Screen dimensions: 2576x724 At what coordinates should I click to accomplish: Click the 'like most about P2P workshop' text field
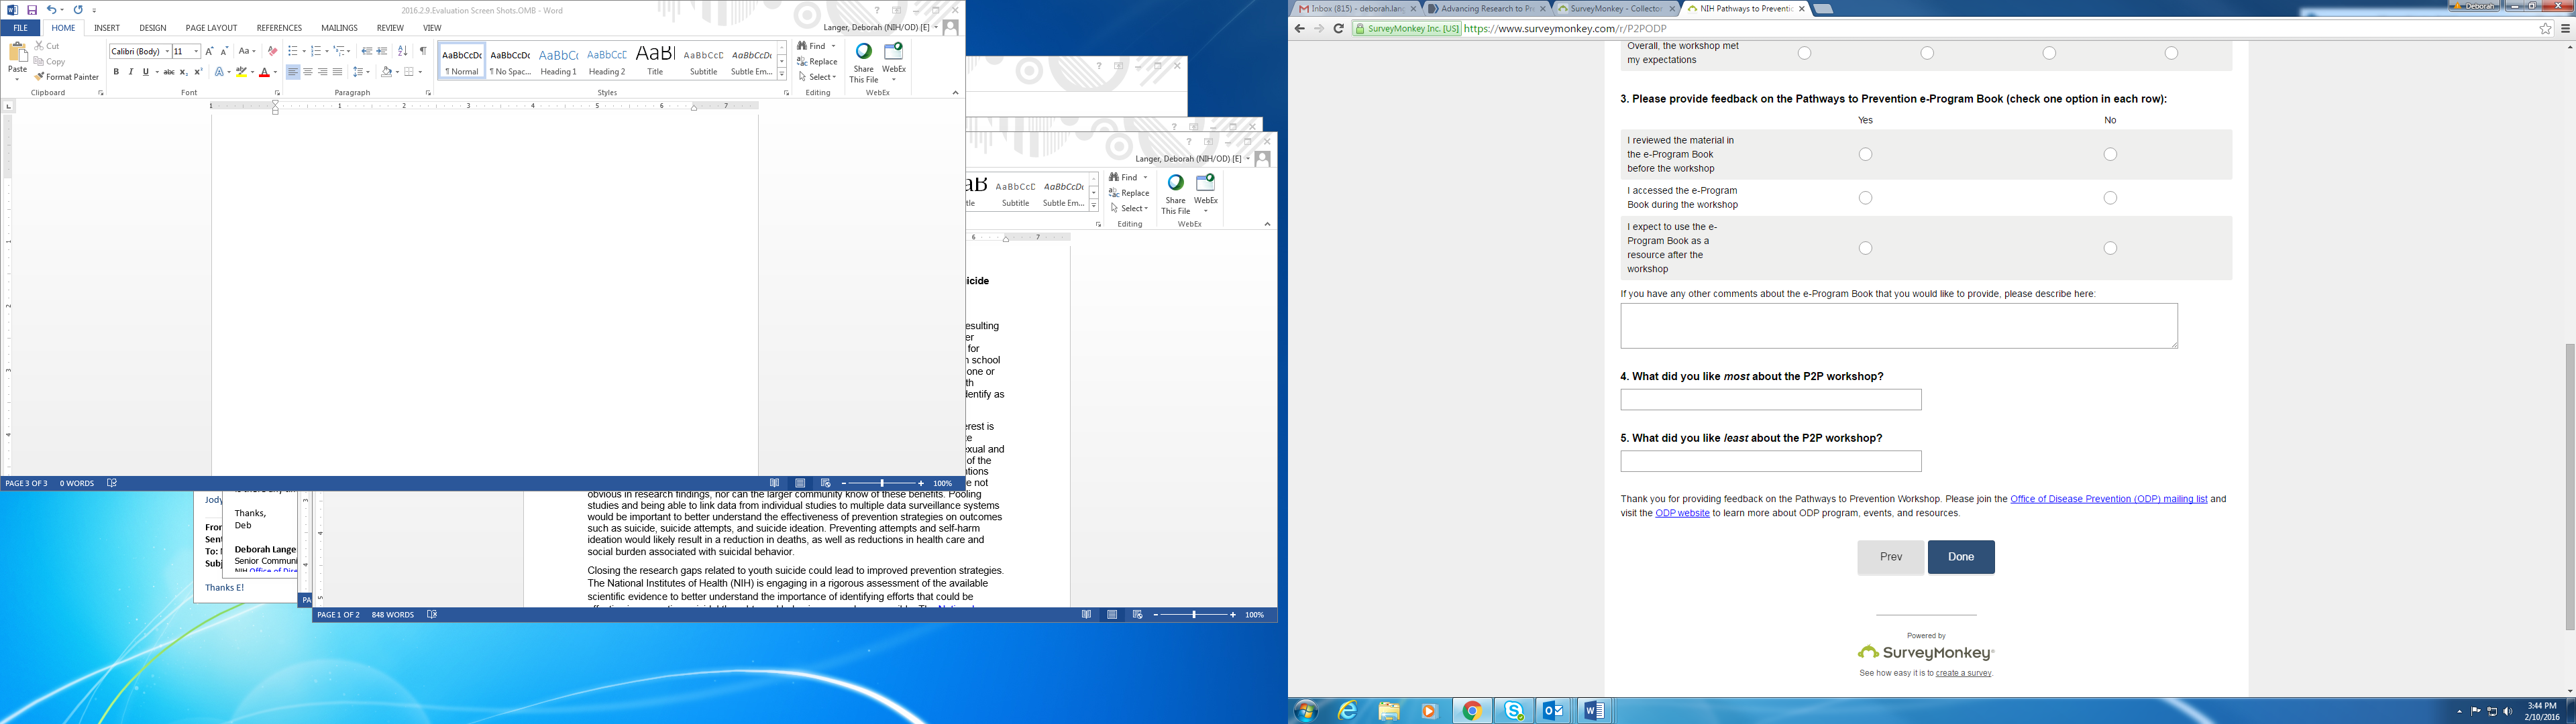1770,400
